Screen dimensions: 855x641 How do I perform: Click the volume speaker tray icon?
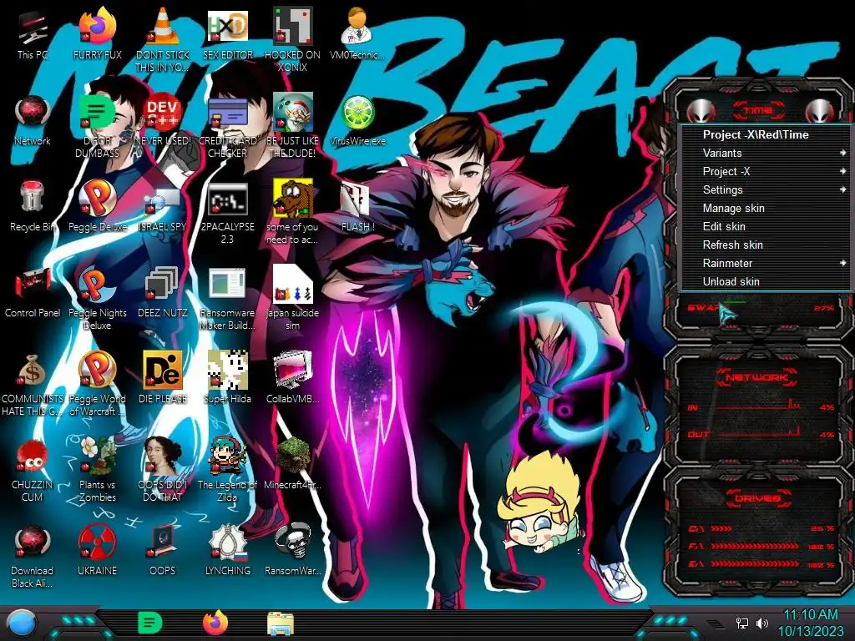(x=762, y=623)
